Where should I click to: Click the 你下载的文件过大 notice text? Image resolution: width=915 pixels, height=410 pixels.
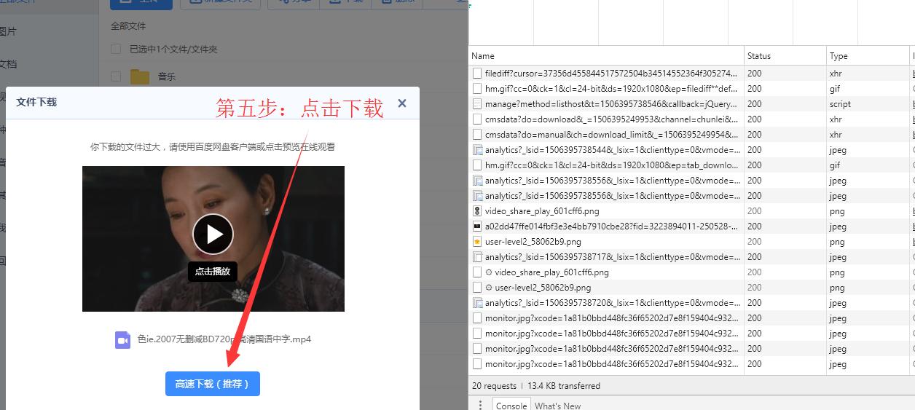213,147
